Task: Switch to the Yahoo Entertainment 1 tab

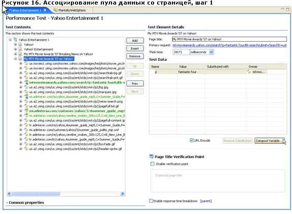Action: 25,10
